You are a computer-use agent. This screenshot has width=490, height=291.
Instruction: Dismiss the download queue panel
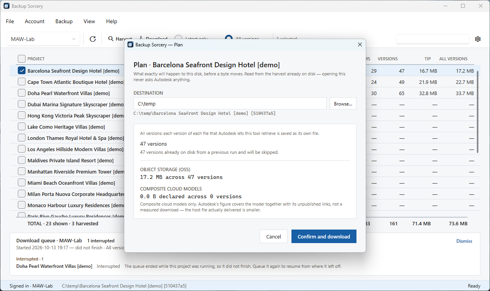click(x=464, y=241)
